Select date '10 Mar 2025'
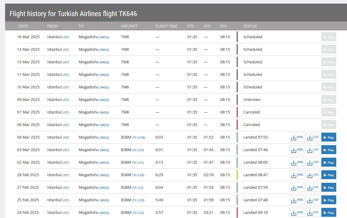The image size is (347, 218). [28, 87]
